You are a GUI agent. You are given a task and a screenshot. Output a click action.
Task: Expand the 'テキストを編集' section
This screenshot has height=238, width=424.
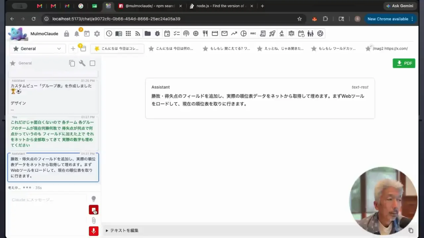point(122,230)
